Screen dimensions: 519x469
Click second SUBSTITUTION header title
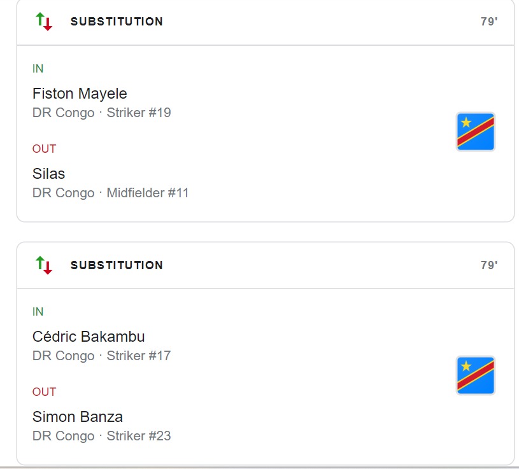tap(117, 265)
